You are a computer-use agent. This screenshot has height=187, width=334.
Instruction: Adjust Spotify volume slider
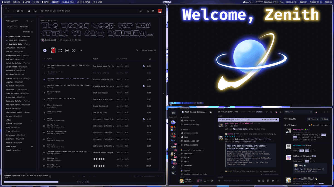coord(149,176)
